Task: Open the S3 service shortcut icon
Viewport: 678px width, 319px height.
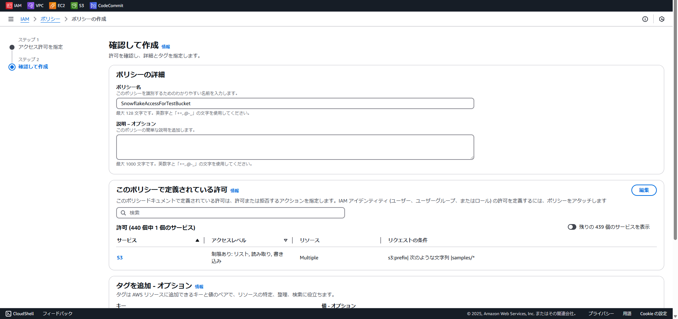Action: (x=74, y=6)
